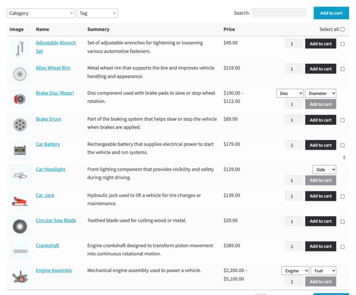Open the Diameter dropdown for Brake Disc
The width and height of the screenshot is (356, 295).
(x=320, y=93)
